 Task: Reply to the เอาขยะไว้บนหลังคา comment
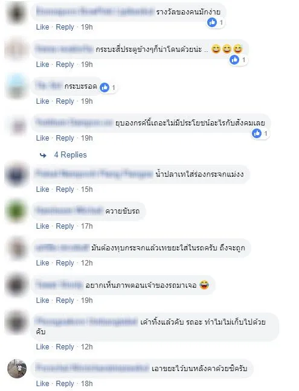65,384
